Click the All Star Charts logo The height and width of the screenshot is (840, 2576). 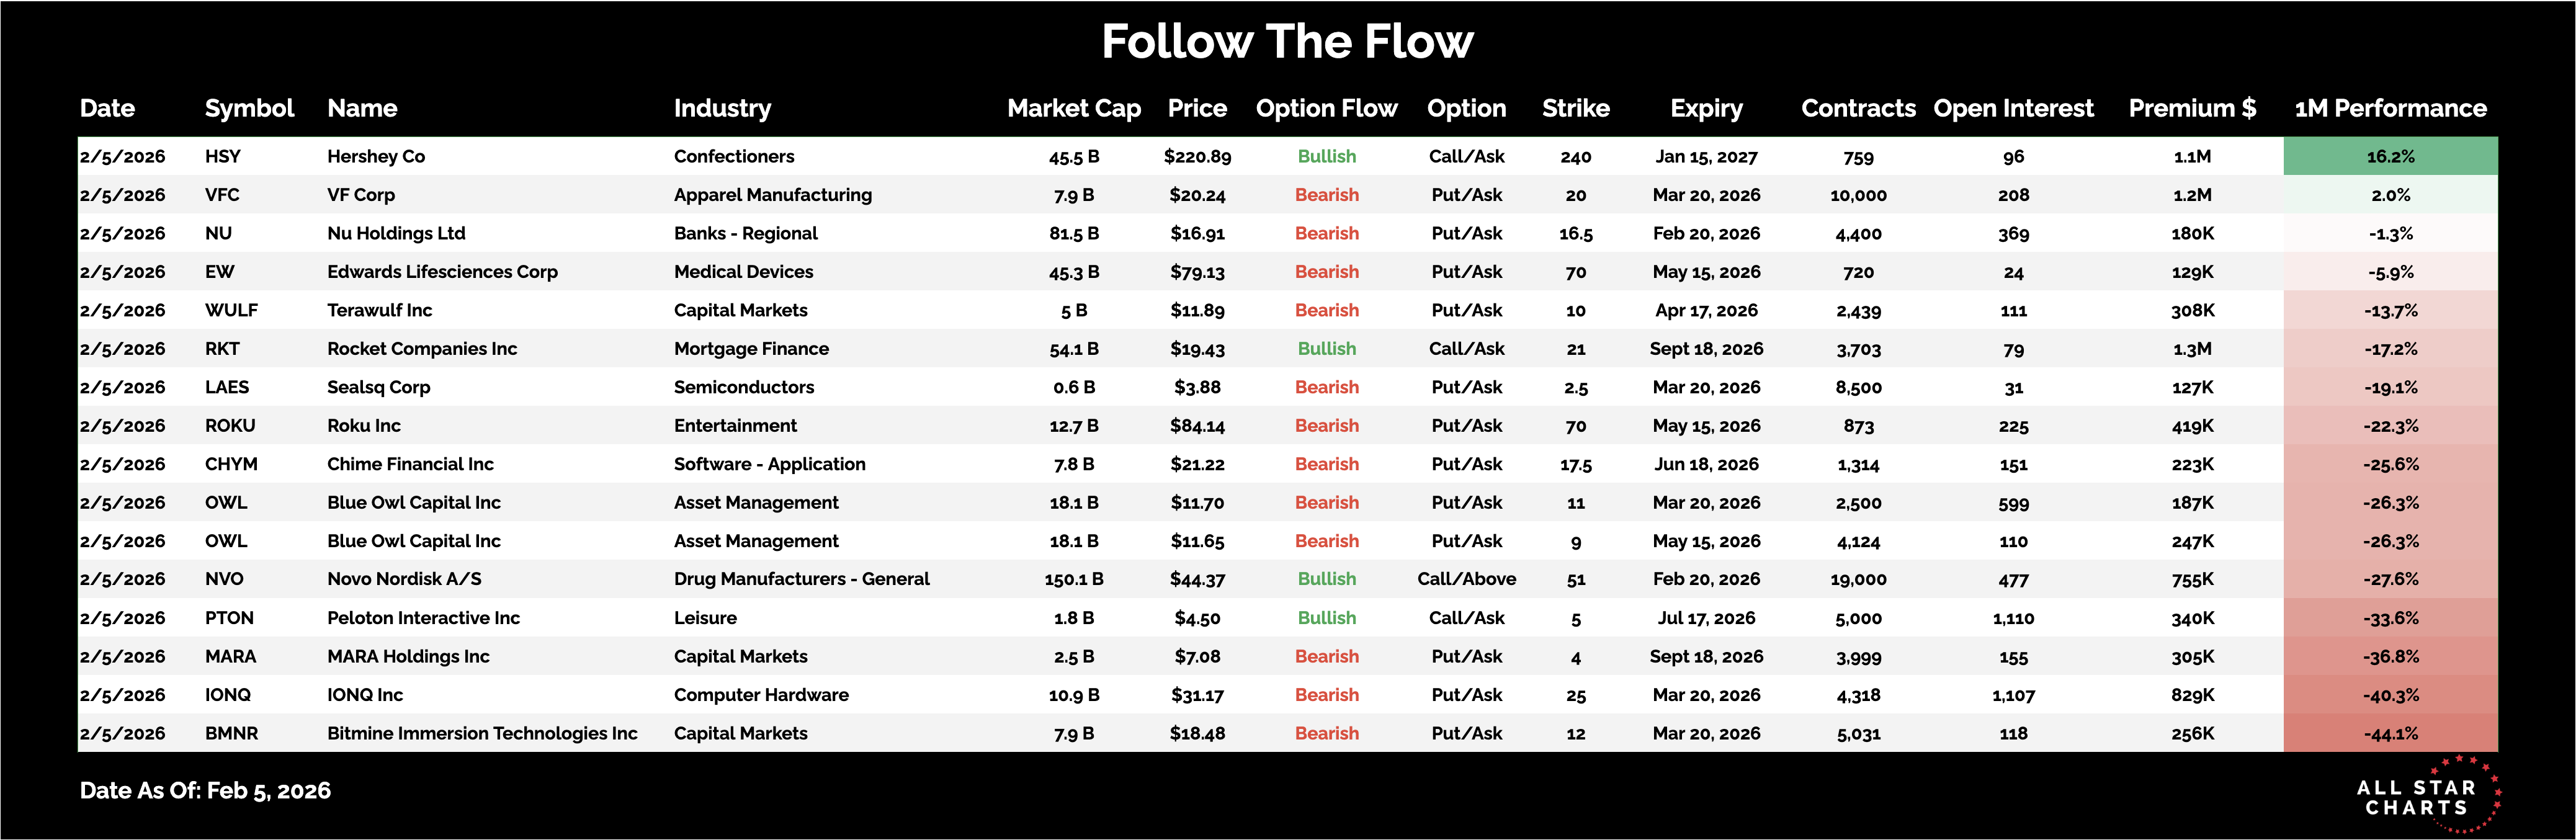[x=2424, y=796]
